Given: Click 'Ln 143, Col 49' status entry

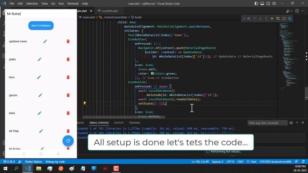Looking at the screenshot, I should point(200,161).
